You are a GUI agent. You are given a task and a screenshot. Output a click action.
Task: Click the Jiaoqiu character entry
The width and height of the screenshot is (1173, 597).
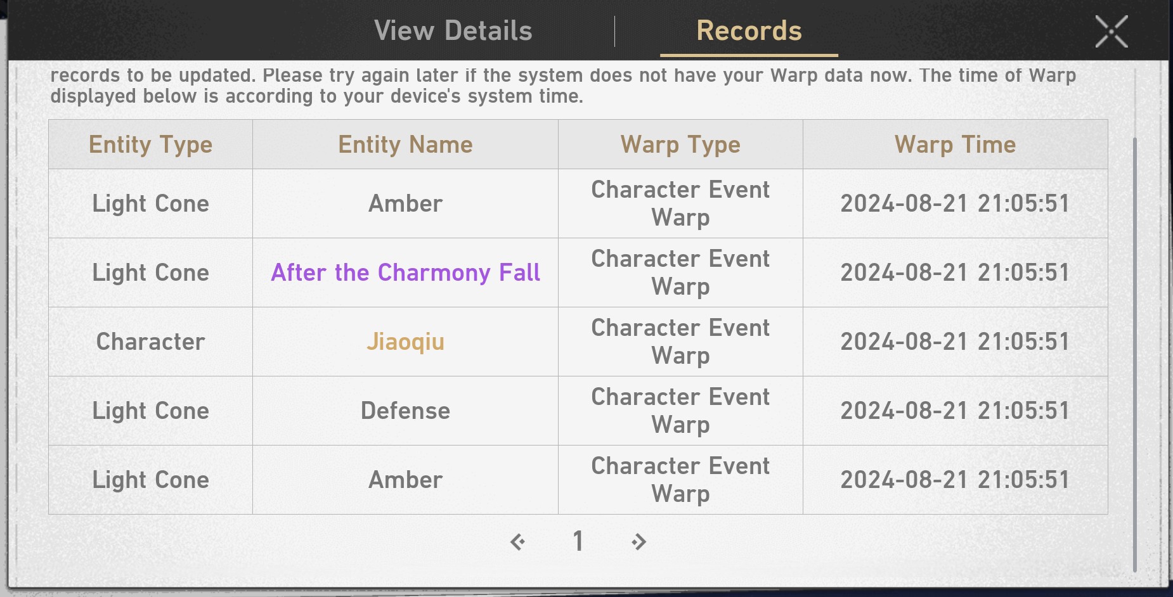pos(405,342)
